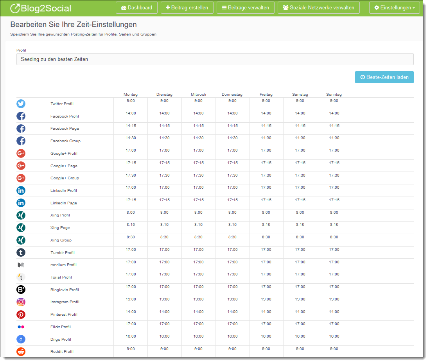Click the Reddit Profil icon
The image size is (429, 363).
pos(21,352)
